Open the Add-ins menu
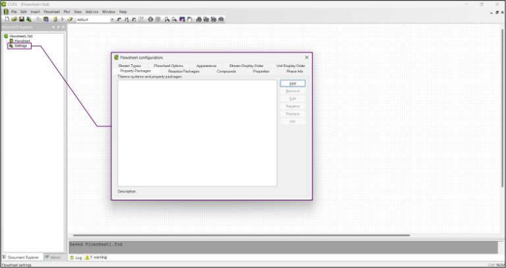The width and height of the screenshot is (506, 268). tap(92, 12)
